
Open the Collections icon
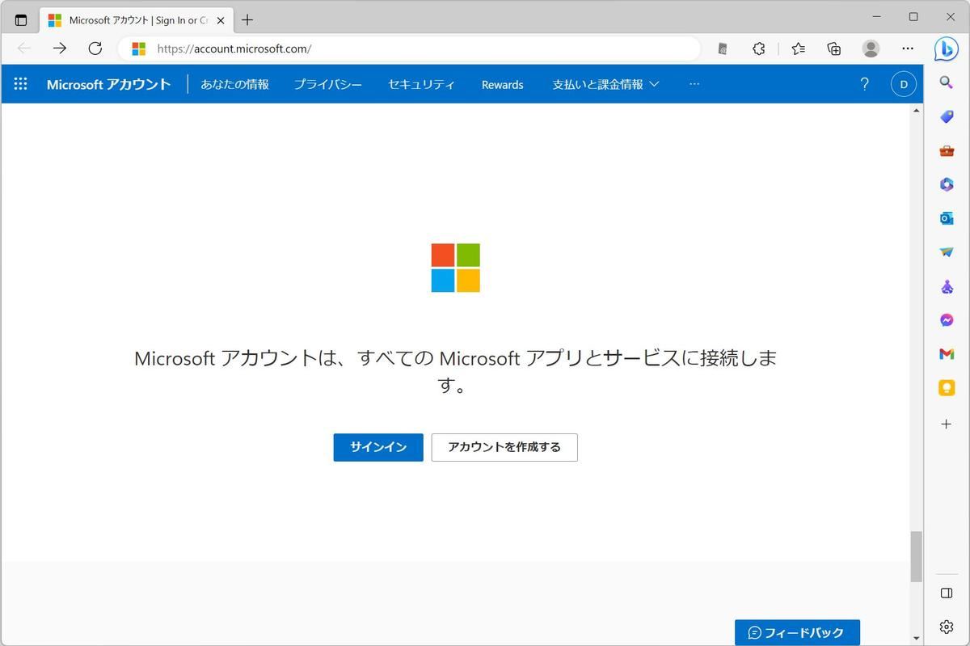pyautogui.click(x=834, y=49)
